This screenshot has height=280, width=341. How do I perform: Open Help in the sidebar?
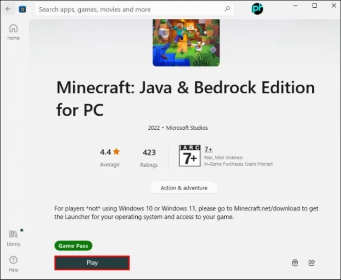[x=14, y=264]
